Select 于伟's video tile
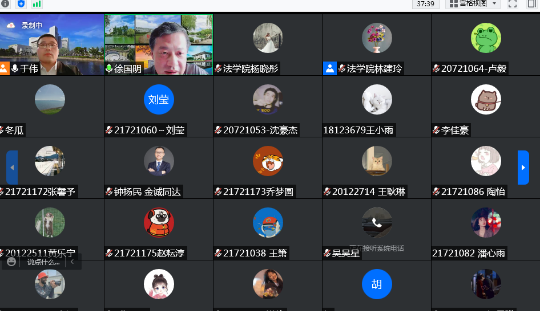This screenshot has height=314, width=540. 52,44
